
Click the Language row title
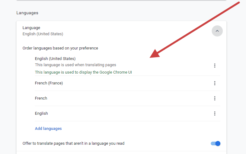coord(31,28)
